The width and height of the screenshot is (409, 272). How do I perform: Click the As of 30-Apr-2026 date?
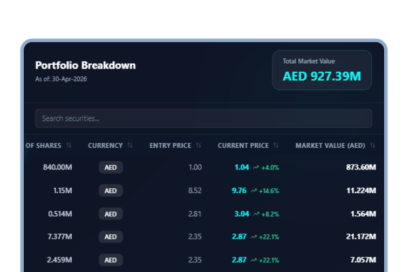[x=61, y=79]
